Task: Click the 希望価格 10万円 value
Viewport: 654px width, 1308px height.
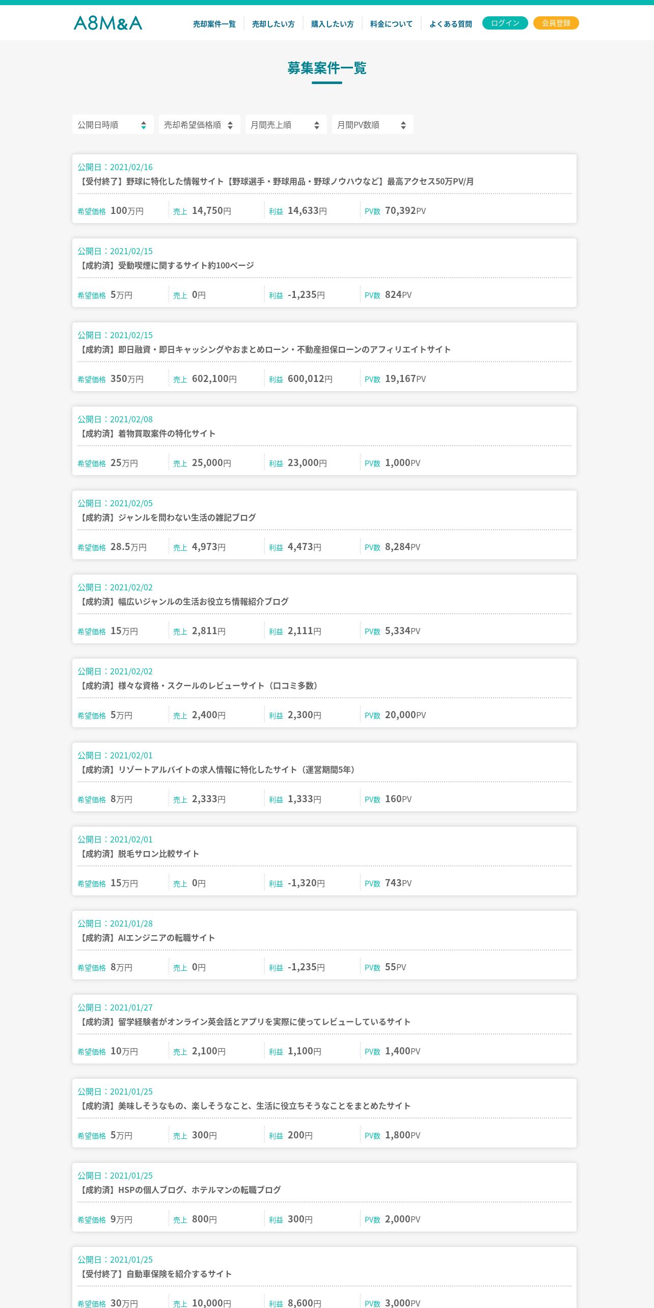Action: [107, 1051]
